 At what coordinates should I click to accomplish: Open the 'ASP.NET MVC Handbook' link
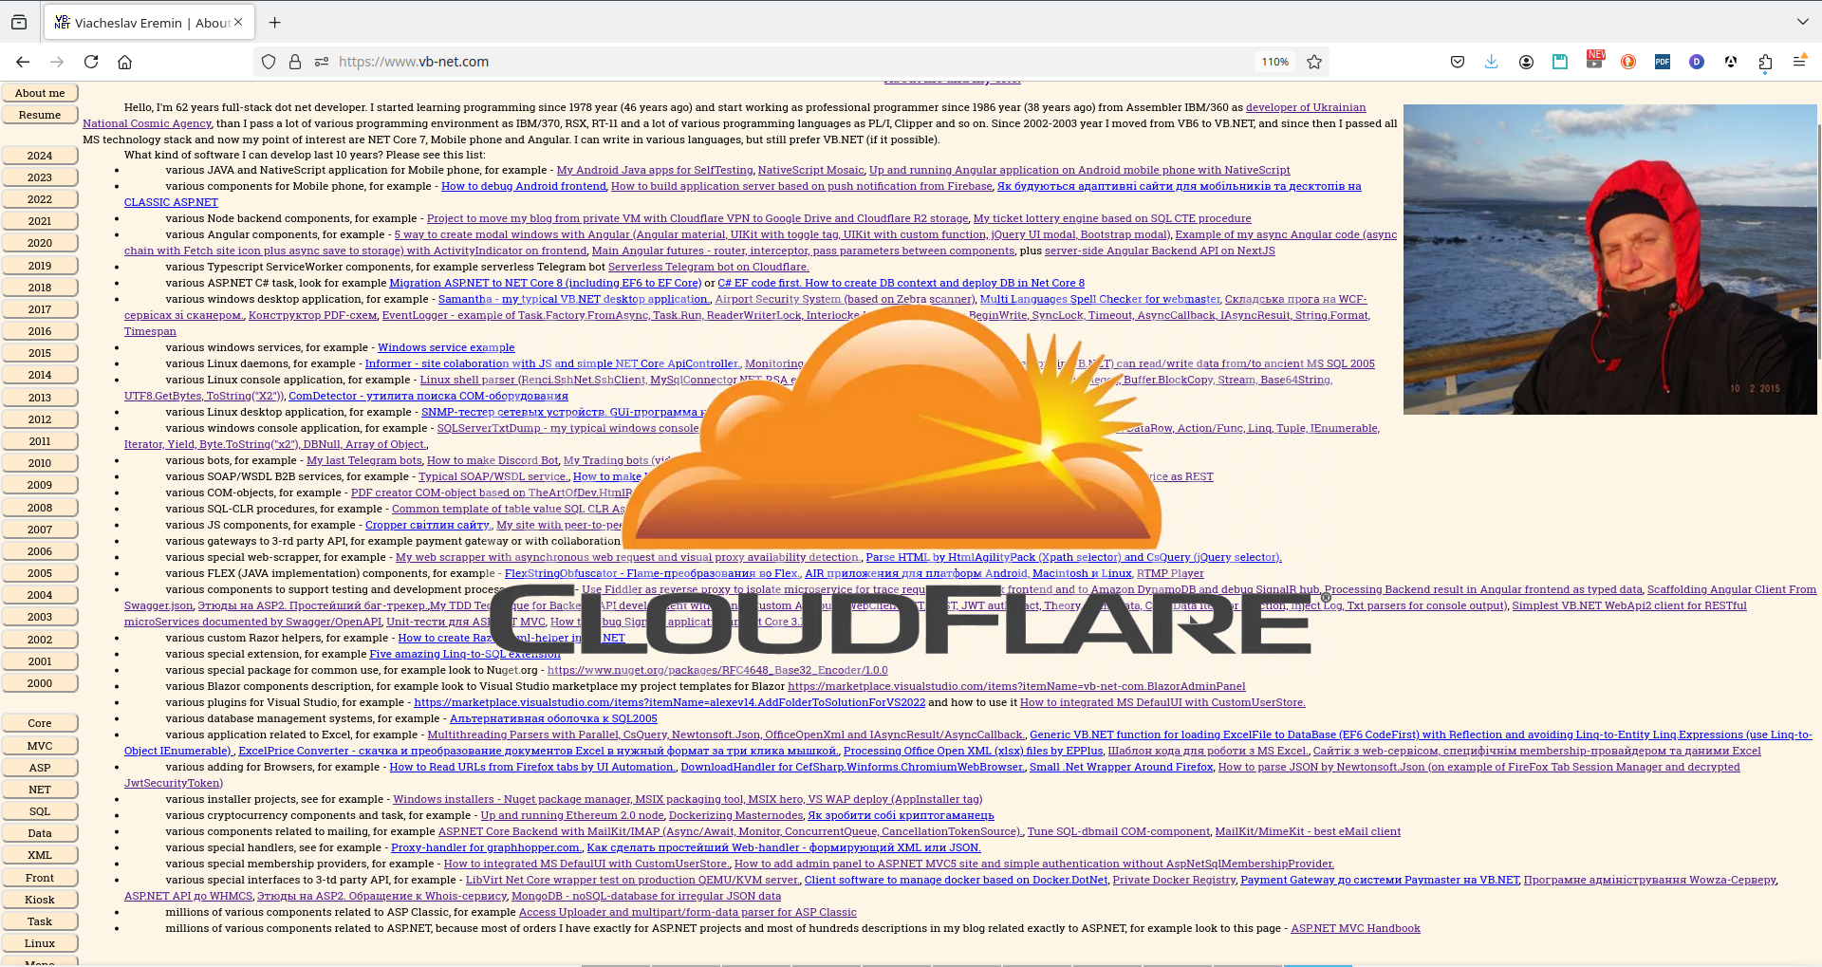tap(1355, 928)
